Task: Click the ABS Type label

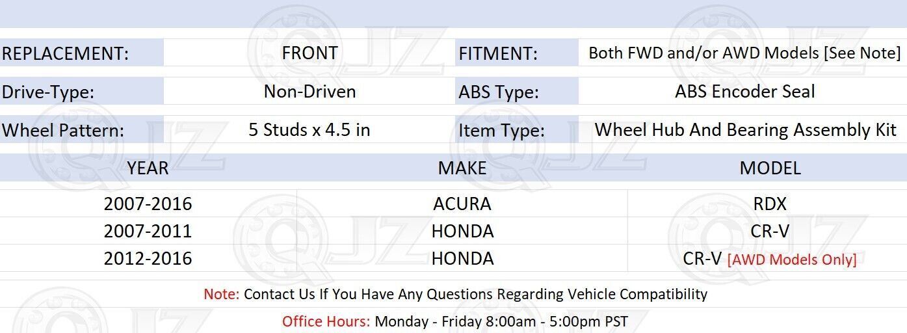Action: tap(498, 92)
